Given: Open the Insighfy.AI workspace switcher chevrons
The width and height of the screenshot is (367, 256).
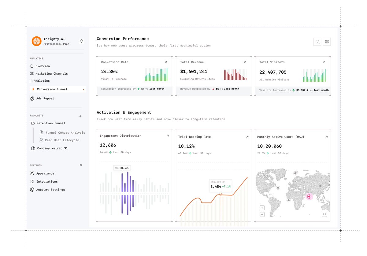Looking at the screenshot, I should [x=81, y=41].
